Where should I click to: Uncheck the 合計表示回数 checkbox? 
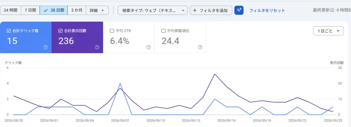click(x=60, y=31)
